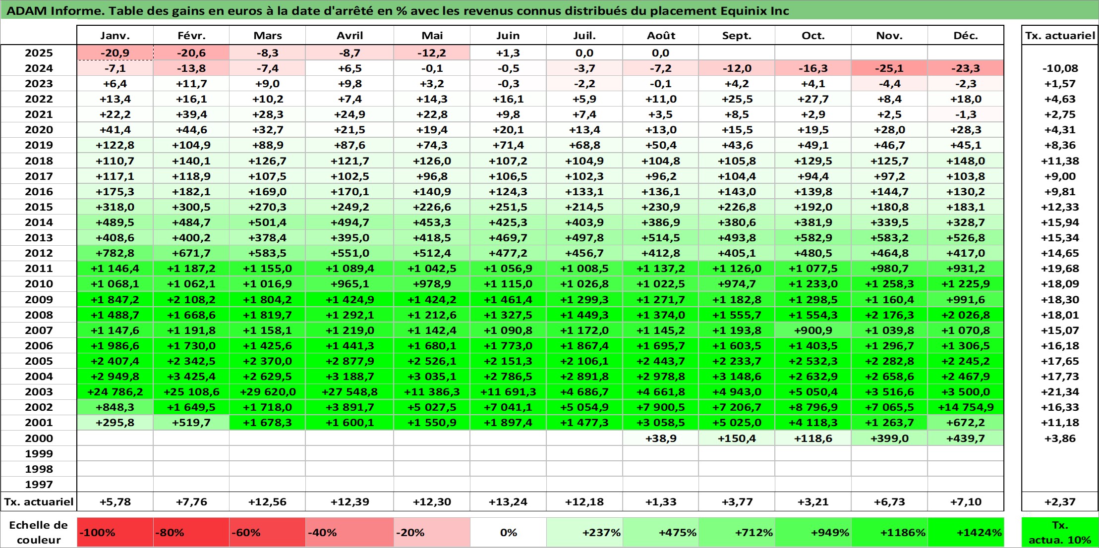Click the +237% pale green scale swatch
The image size is (1099, 548).
pyautogui.click(x=584, y=533)
